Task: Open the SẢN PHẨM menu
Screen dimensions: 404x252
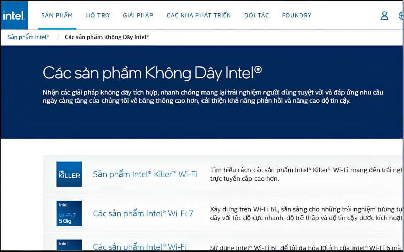Action: [57, 15]
